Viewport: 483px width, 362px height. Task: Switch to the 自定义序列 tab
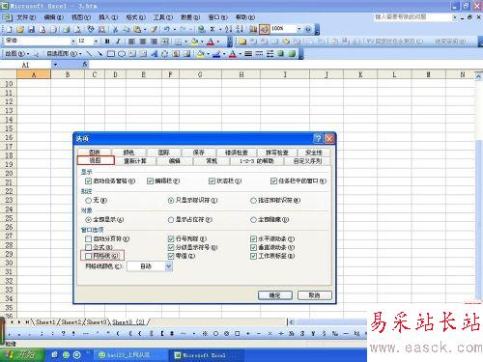tap(307, 160)
